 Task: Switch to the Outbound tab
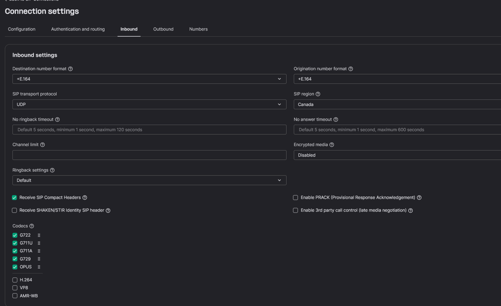click(x=163, y=29)
